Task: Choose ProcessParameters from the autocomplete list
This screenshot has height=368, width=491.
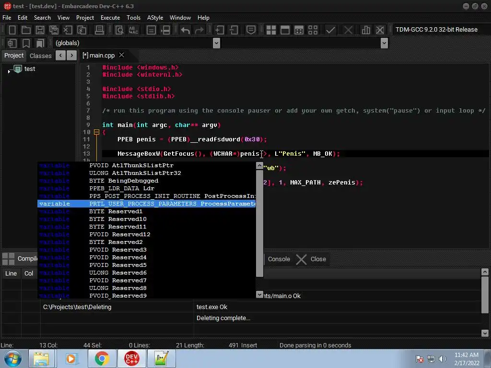Action: (x=147, y=204)
